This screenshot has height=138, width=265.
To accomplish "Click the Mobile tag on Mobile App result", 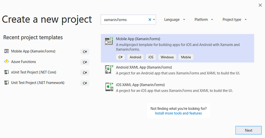I will pyautogui.click(x=186, y=57).
